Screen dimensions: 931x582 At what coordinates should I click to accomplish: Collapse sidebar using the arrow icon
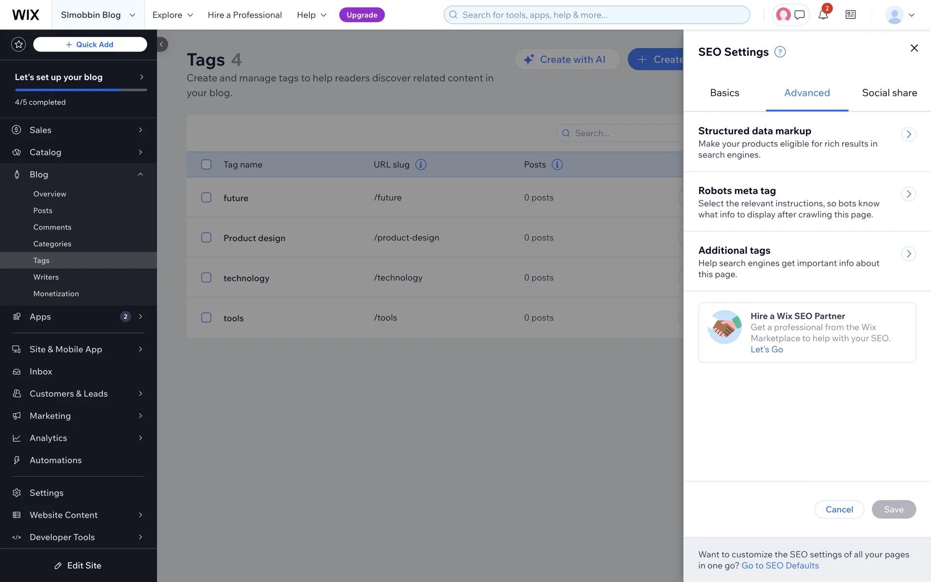coord(161,45)
